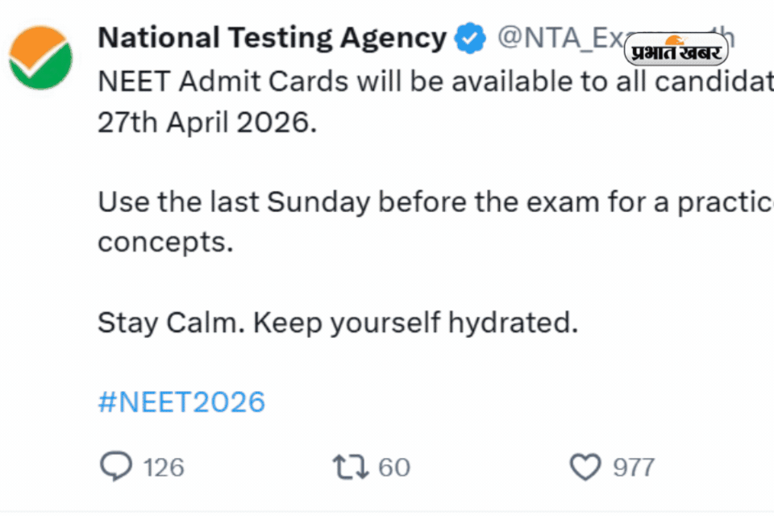Click the like count 977
774x516 pixels.
point(634,466)
